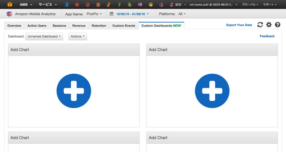This screenshot has width=286, height=152.
Task: Click the Export Your Data link
Action: (x=239, y=25)
